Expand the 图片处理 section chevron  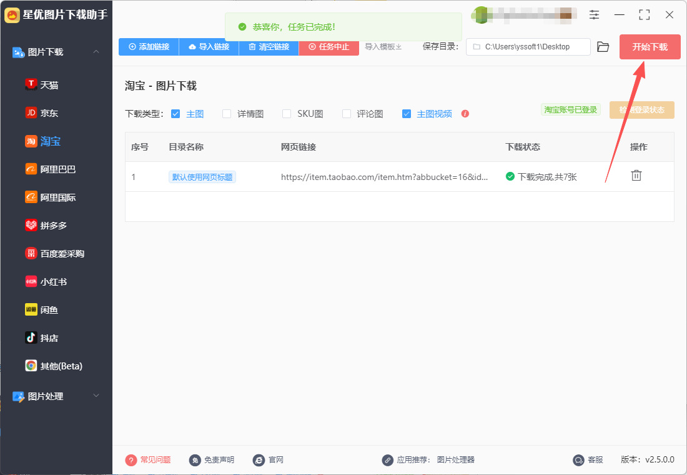(96, 396)
